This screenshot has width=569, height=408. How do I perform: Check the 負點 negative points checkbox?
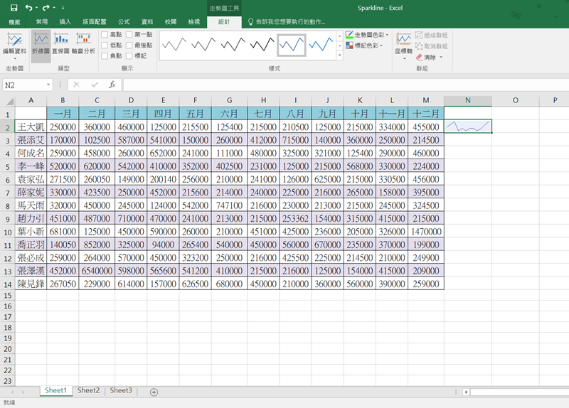pos(105,55)
